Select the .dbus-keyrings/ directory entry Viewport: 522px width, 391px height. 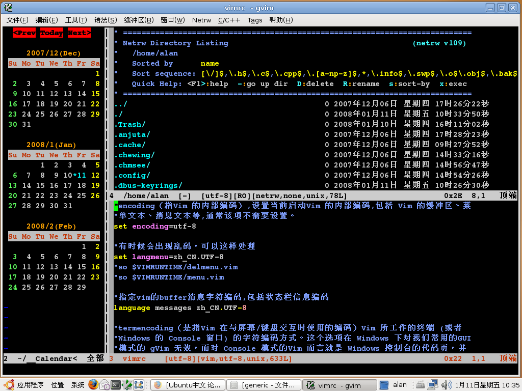click(148, 185)
